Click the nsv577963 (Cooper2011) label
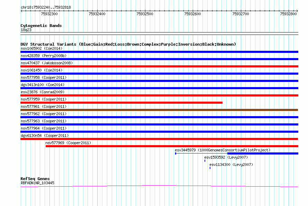The height and width of the screenshot is (206, 308). (44, 121)
